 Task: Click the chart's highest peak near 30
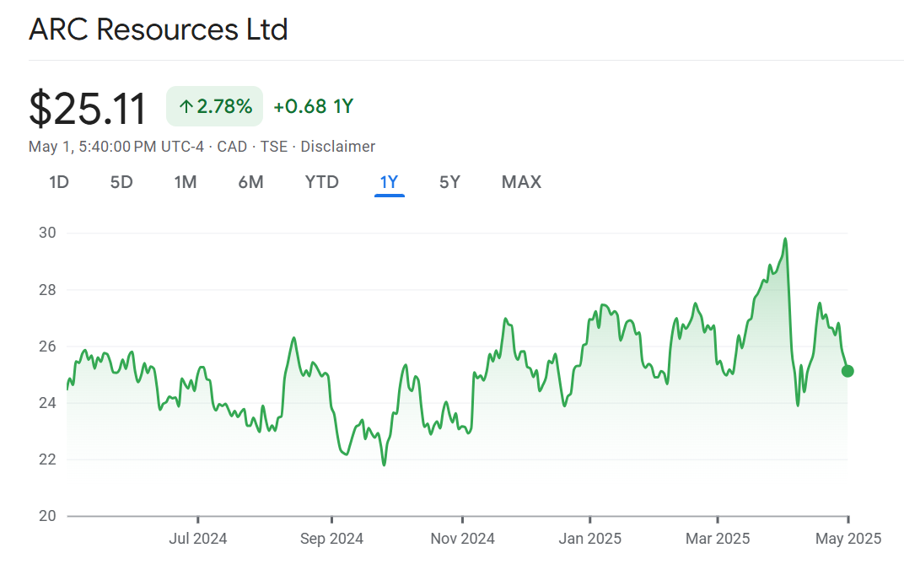pos(785,239)
